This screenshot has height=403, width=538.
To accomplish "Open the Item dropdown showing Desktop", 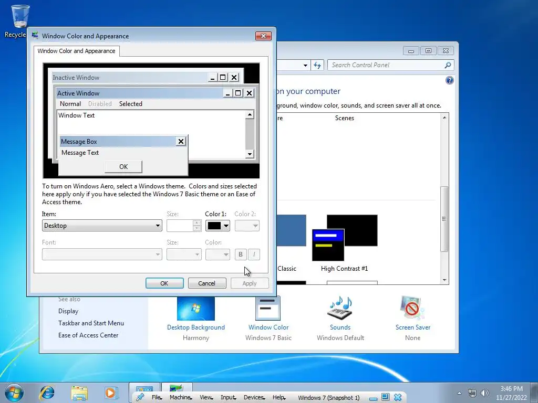I will click(x=102, y=226).
